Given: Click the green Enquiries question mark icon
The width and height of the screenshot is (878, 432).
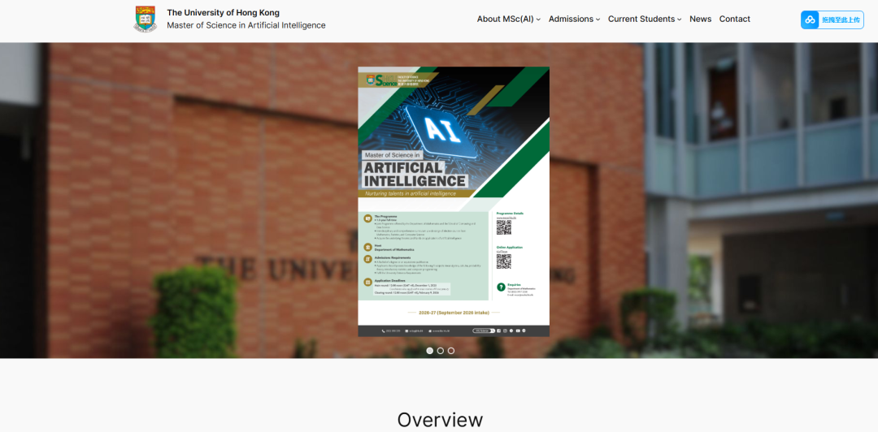Looking at the screenshot, I should (501, 287).
